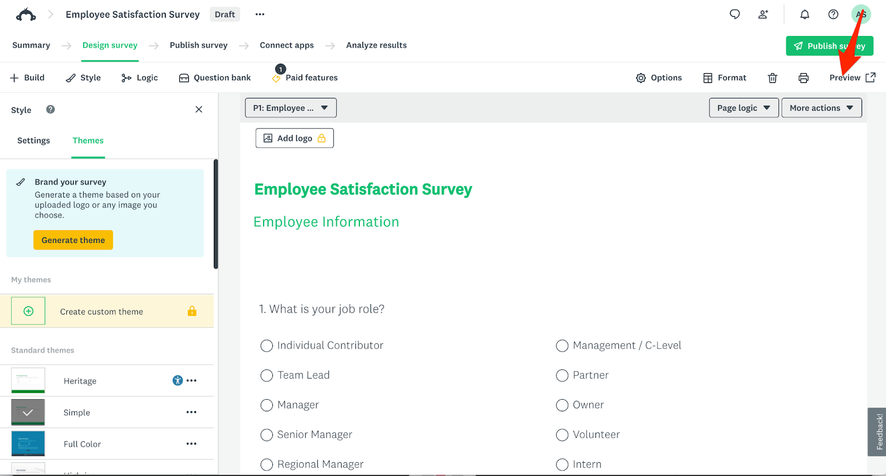
Task: Click the Generate theme button
Action: 73,240
